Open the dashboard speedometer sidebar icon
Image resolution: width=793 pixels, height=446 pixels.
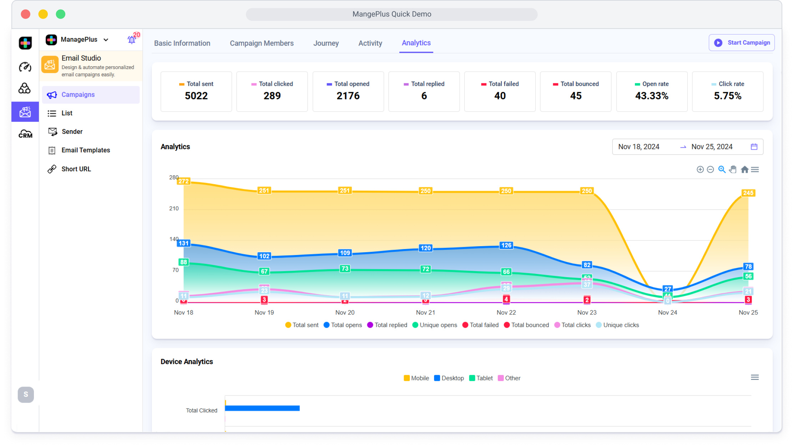(x=25, y=67)
